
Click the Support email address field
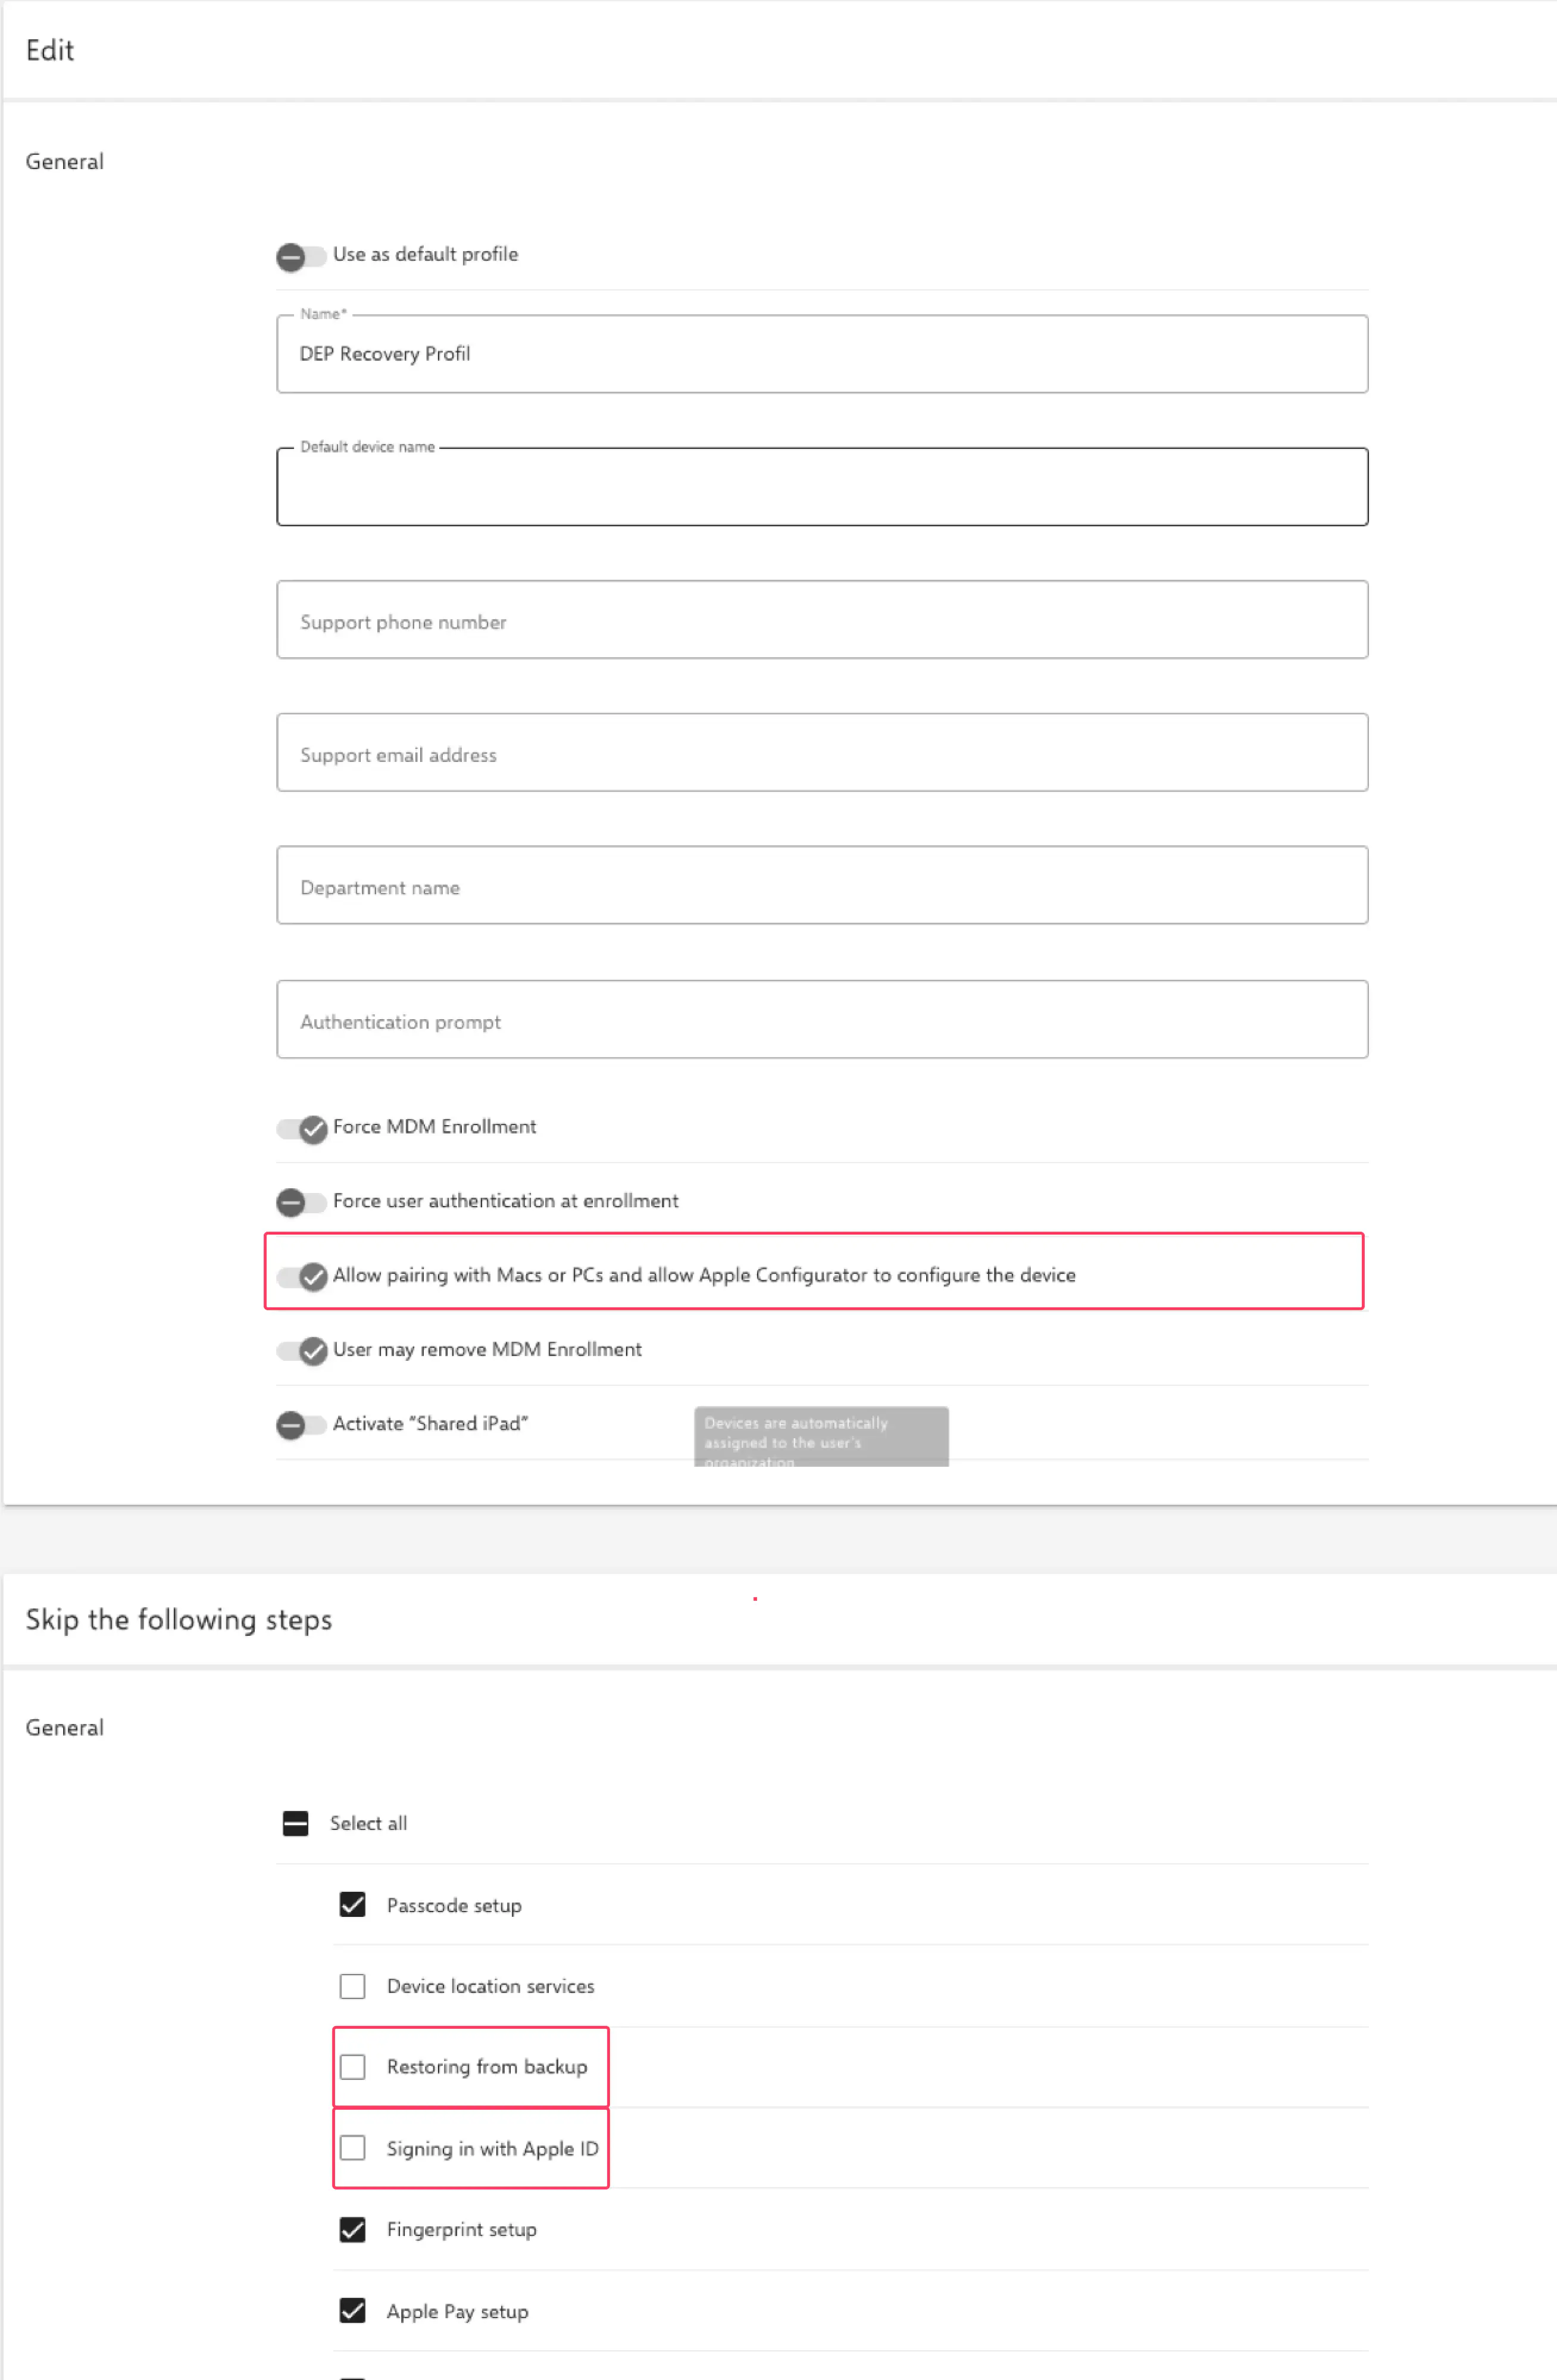[x=821, y=753]
